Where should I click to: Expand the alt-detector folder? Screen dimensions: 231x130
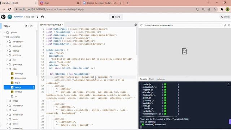[x=7, y=42]
